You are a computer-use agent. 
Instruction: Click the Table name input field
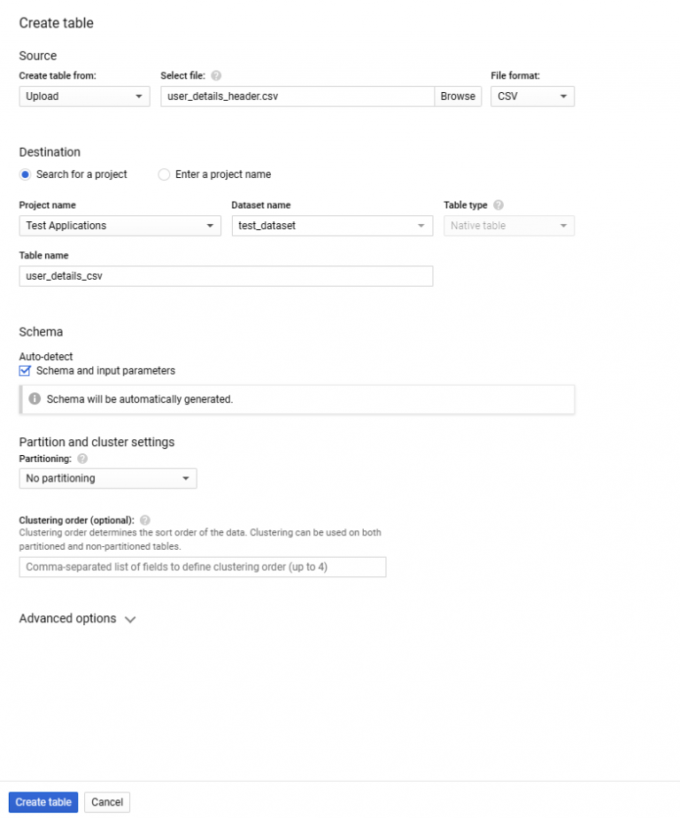226,275
